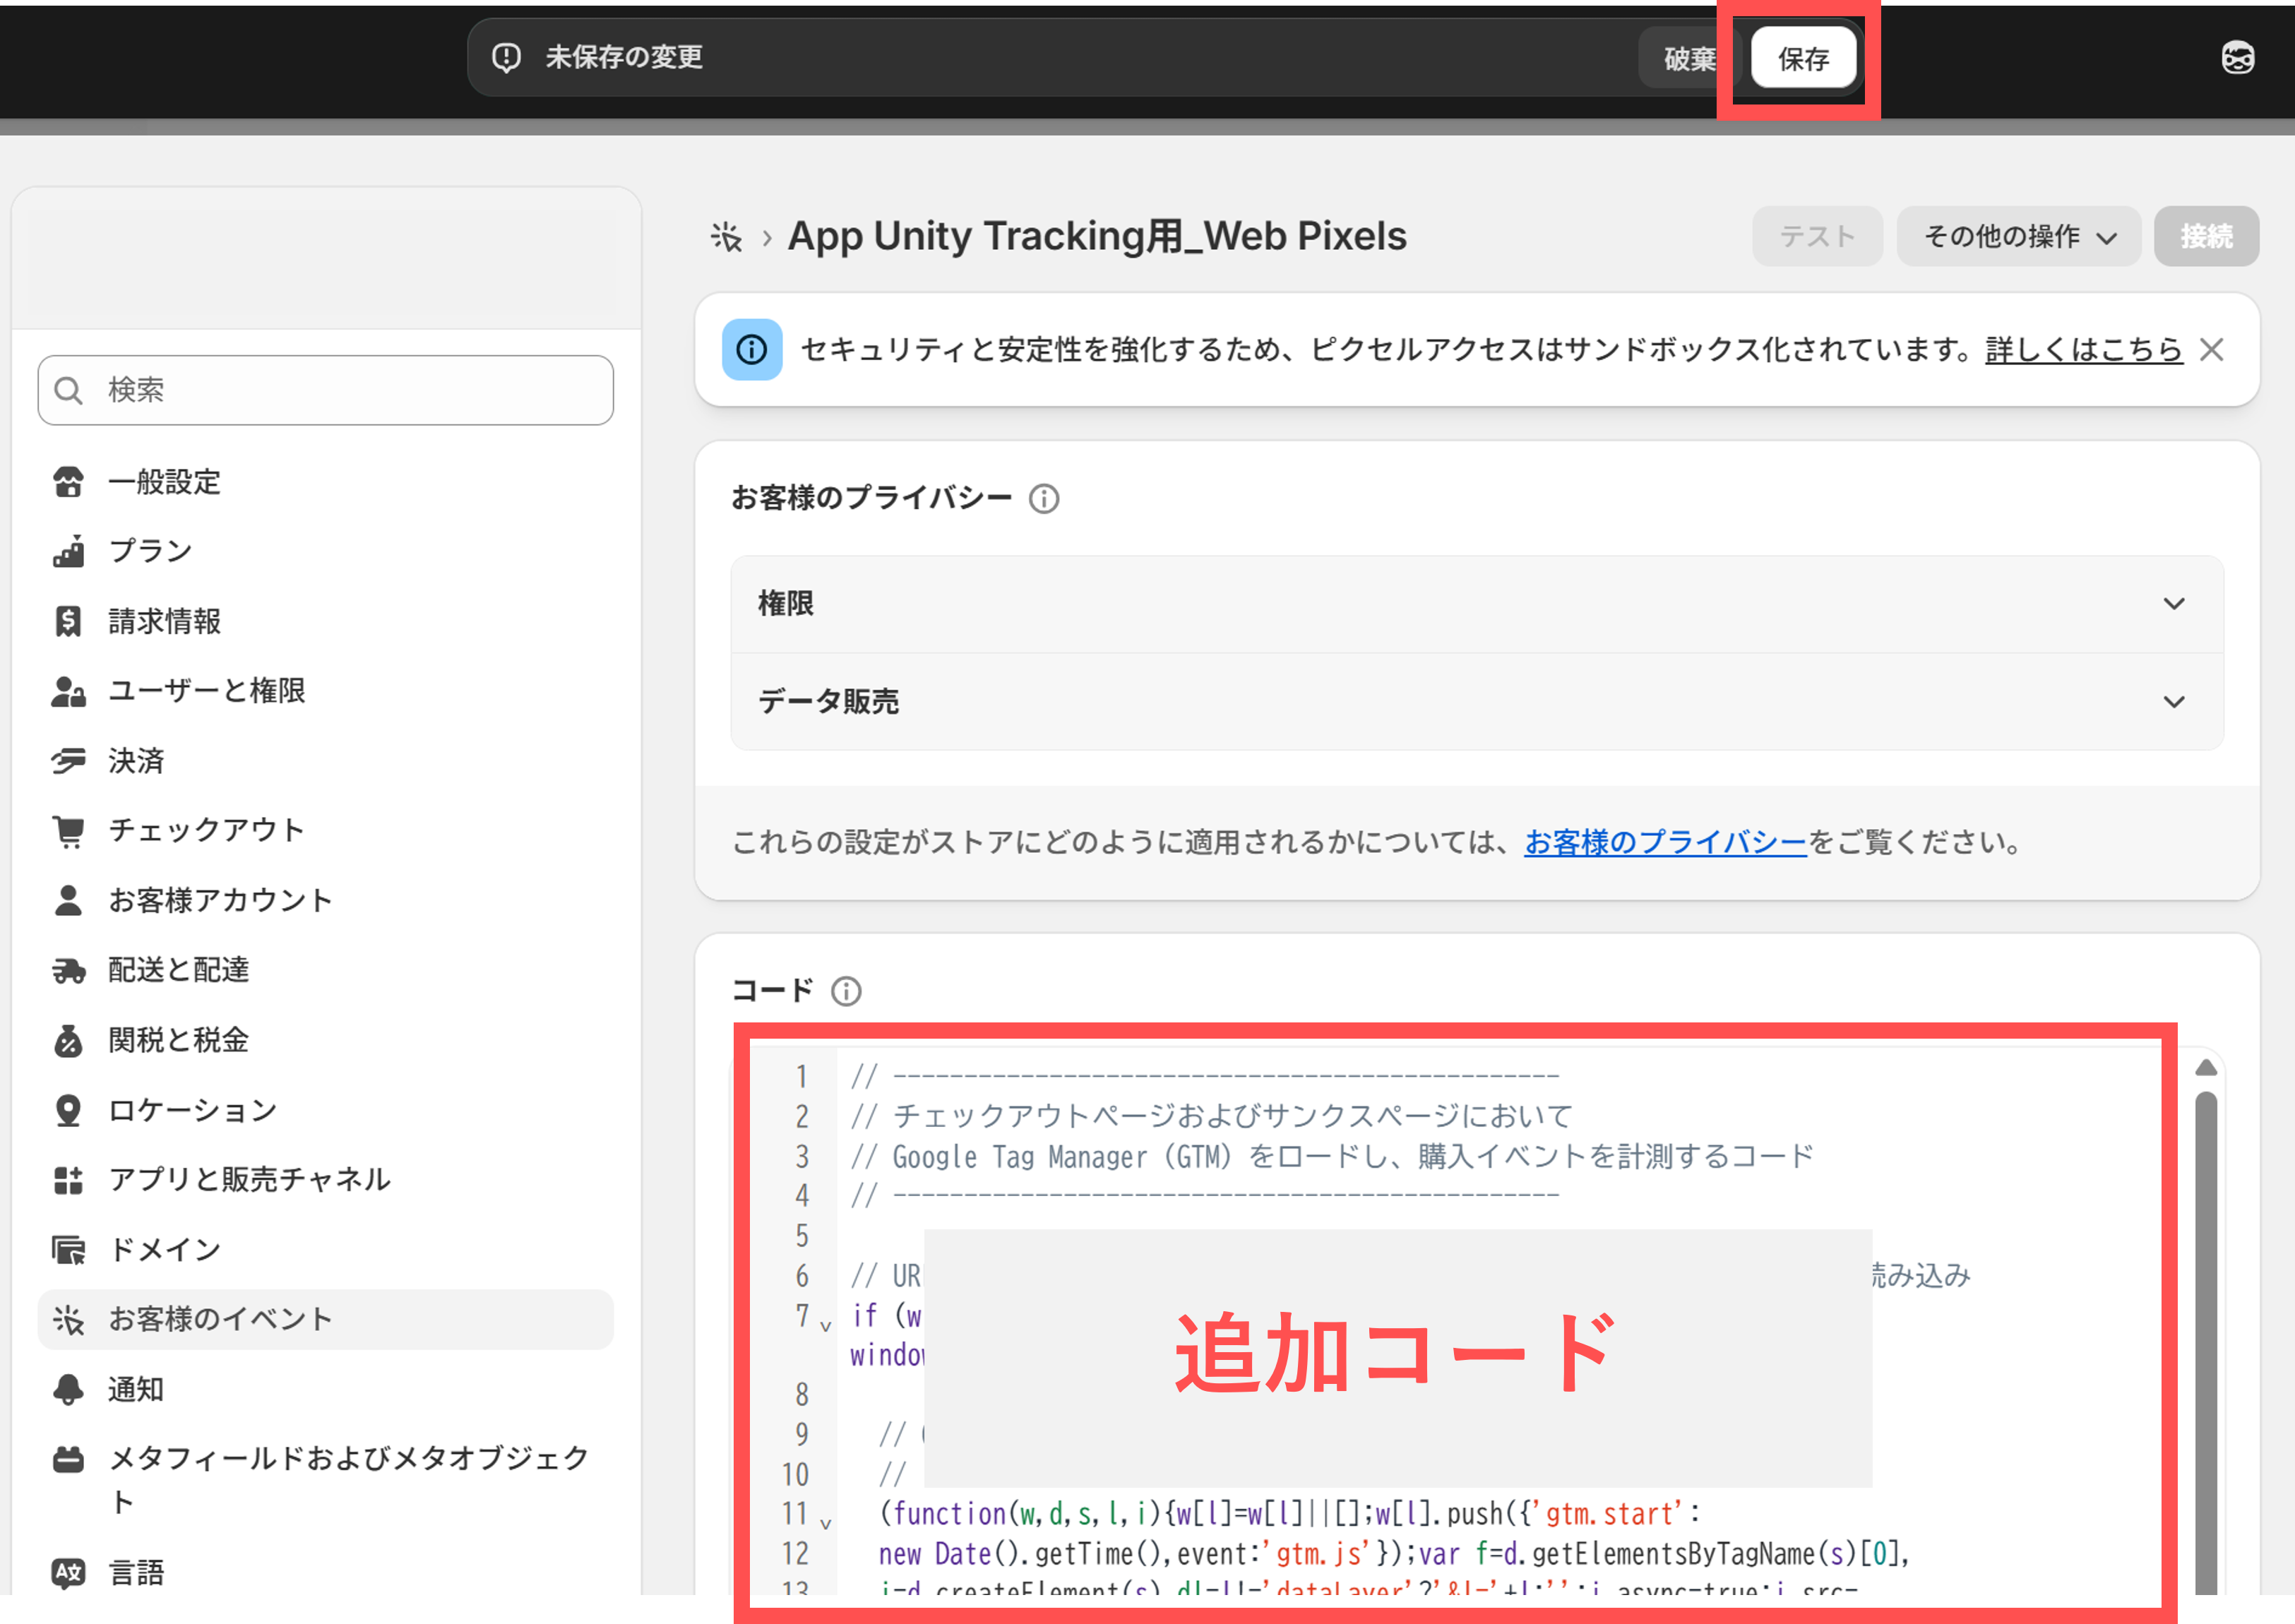Click the page title App Unity Tracking用_Web Pixels

1097,236
